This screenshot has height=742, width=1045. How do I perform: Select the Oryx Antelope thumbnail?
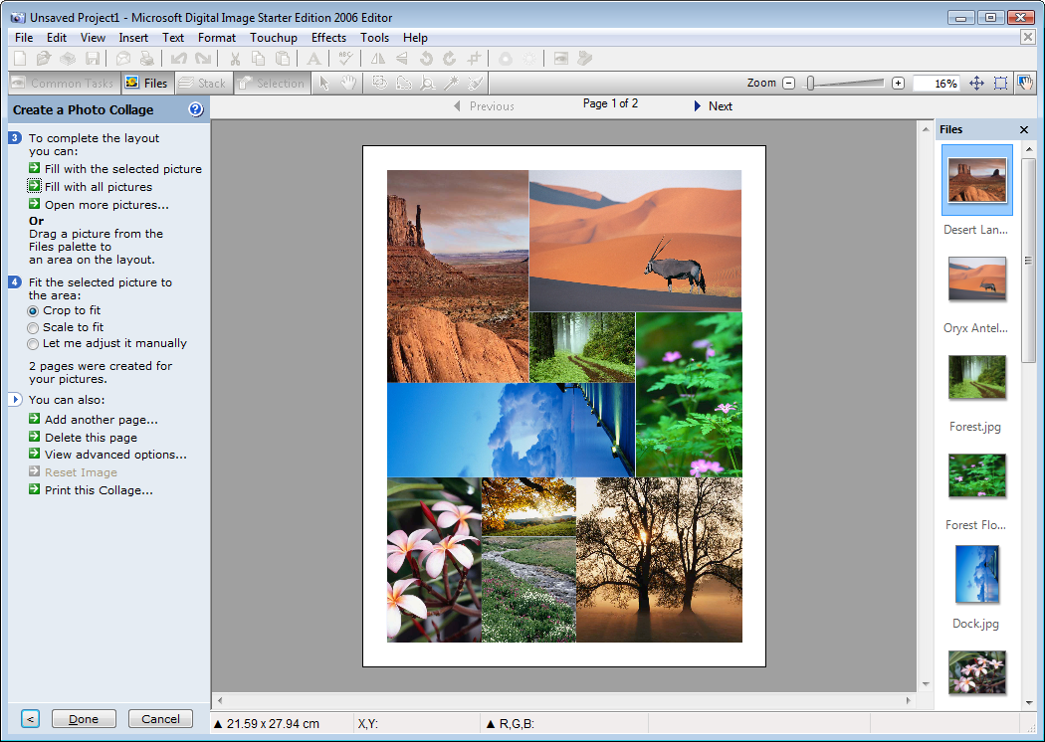977,278
